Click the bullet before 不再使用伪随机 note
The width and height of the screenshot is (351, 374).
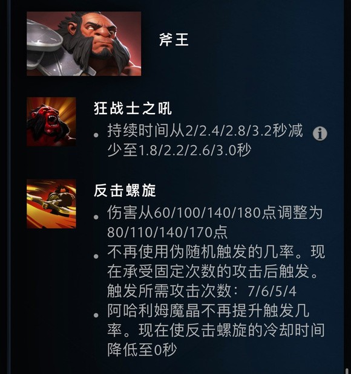click(x=96, y=256)
